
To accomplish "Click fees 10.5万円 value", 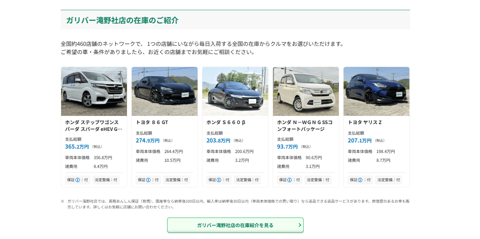I will pyautogui.click(x=173, y=160).
